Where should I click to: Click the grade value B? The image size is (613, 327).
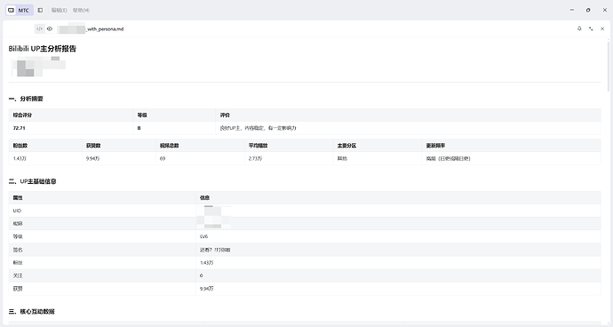(x=139, y=128)
